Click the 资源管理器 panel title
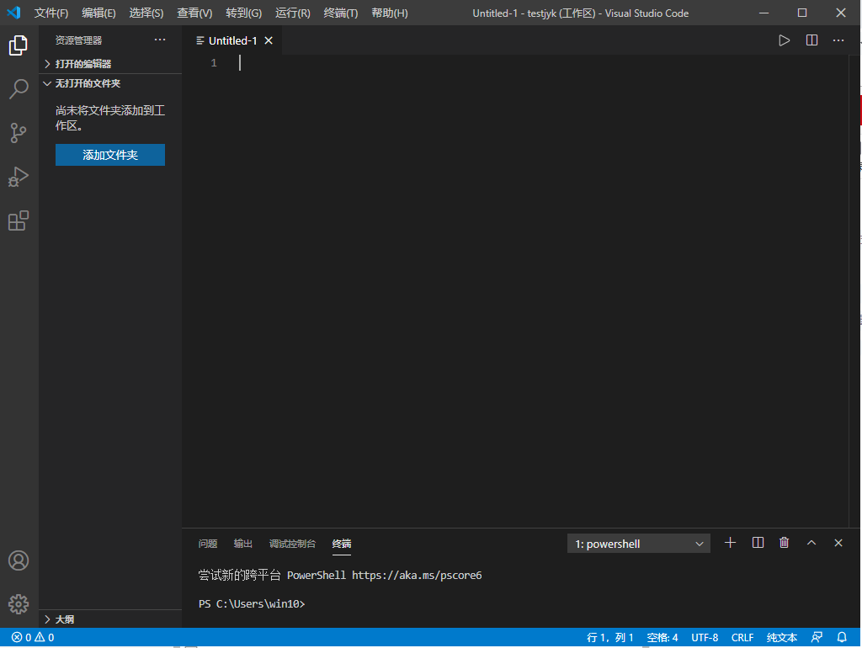The height and width of the screenshot is (648, 862). tap(78, 40)
